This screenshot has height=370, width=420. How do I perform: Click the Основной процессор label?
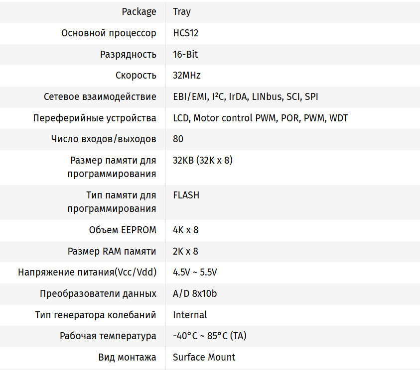tap(109, 33)
